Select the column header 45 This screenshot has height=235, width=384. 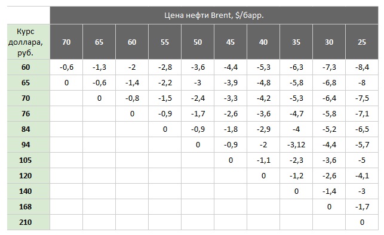pos(231,42)
